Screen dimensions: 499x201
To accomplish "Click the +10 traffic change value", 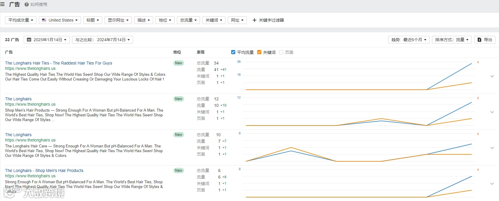I will 223,105.
